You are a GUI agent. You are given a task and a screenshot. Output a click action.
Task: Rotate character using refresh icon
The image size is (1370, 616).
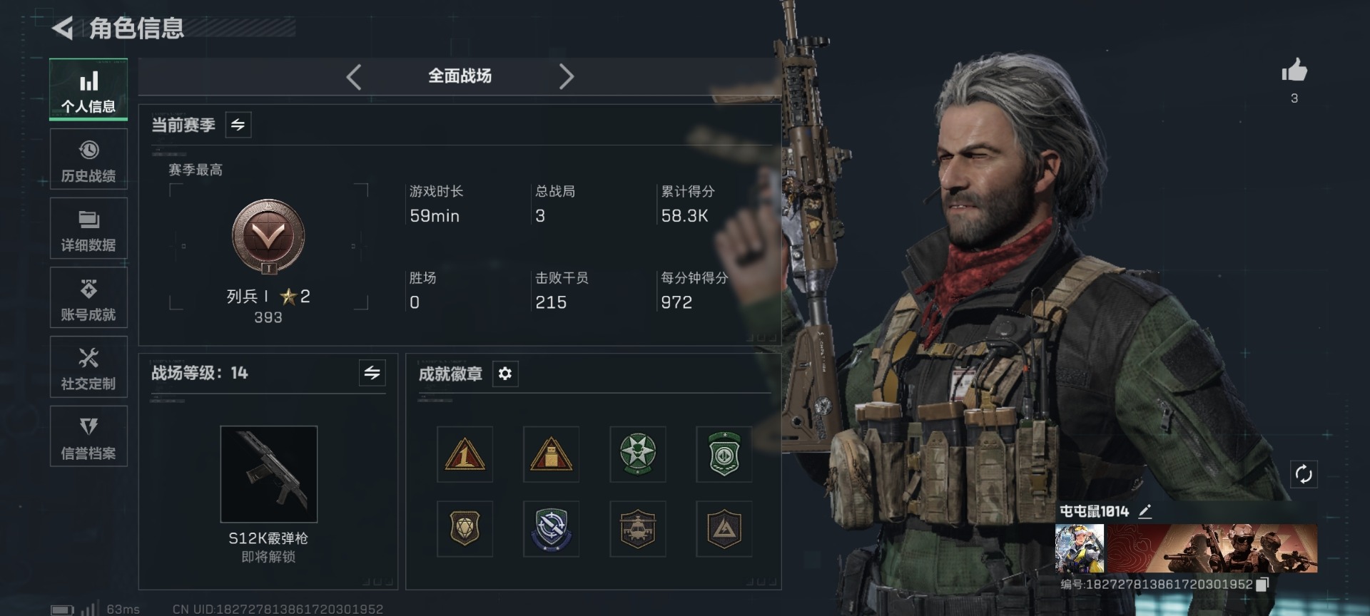pyautogui.click(x=1304, y=474)
